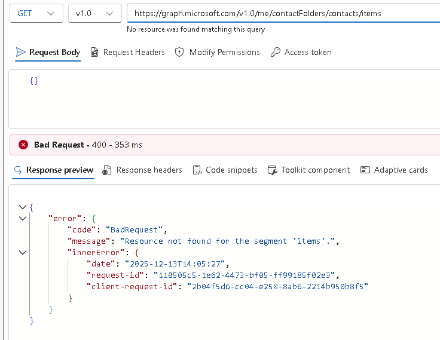Collapse the "innerError" object chevron
The image size is (440, 340).
click(x=23, y=253)
